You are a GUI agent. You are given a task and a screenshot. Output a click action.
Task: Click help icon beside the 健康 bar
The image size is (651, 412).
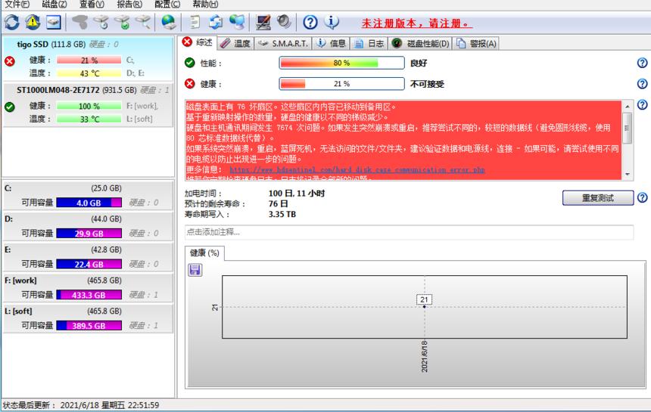click(x=642, y=84)
